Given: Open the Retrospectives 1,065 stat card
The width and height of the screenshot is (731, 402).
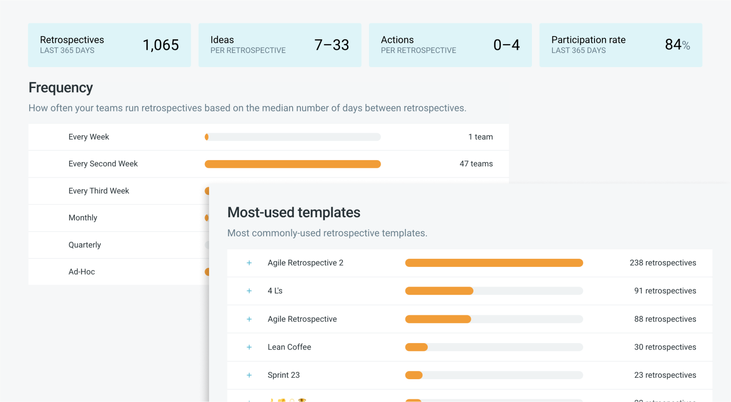Looking at the screenshot, I should pos(110,45).
